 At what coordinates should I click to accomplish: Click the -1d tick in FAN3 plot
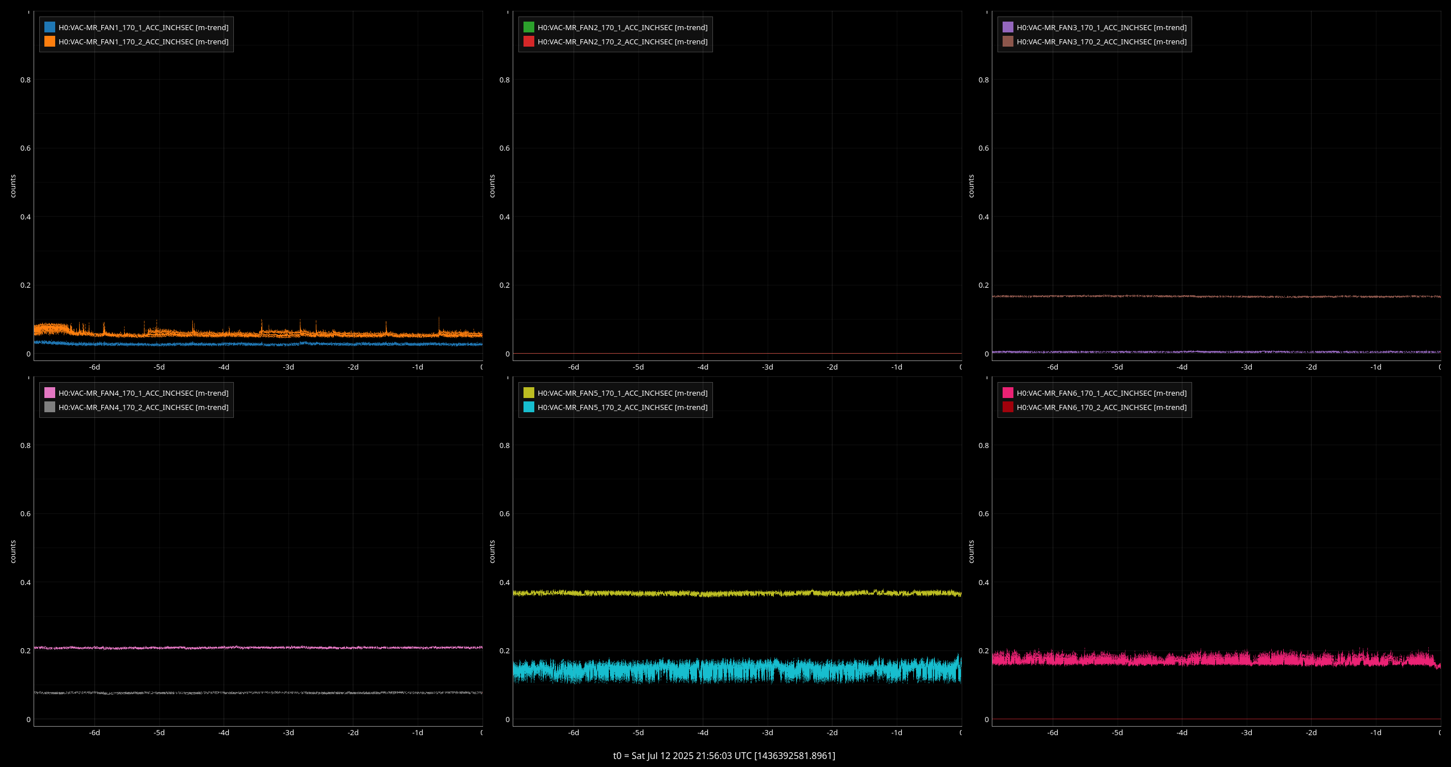[x=1376, y=367]
